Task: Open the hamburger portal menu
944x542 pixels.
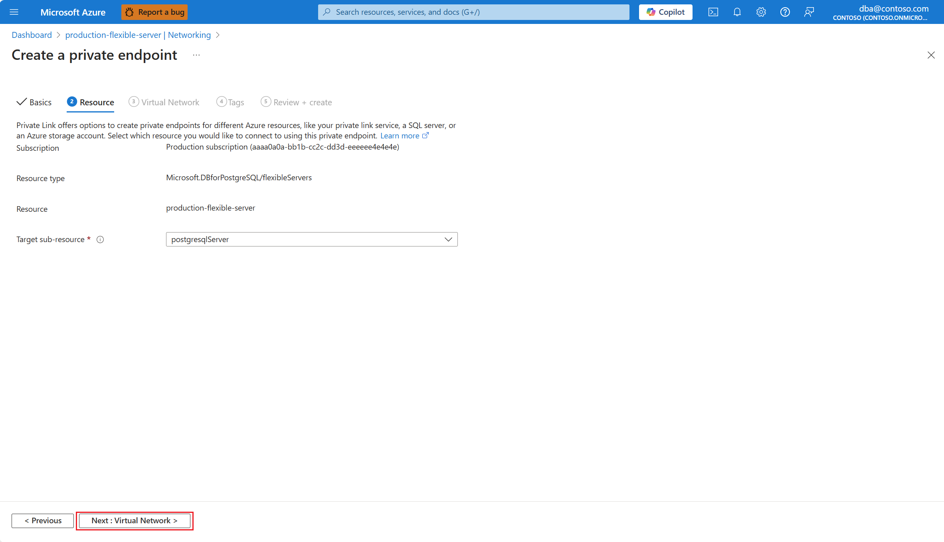Action: click(x=14, y=12)
